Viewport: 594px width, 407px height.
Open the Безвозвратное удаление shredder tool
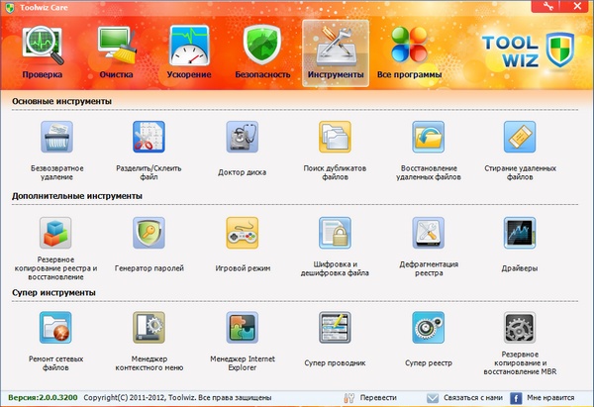point(56,138)
